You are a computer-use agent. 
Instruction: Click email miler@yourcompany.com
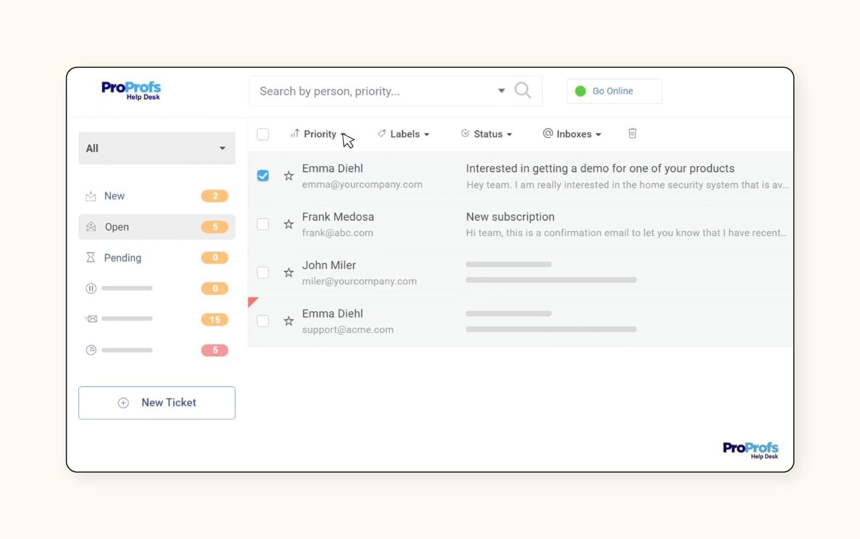tap(359, 281)
